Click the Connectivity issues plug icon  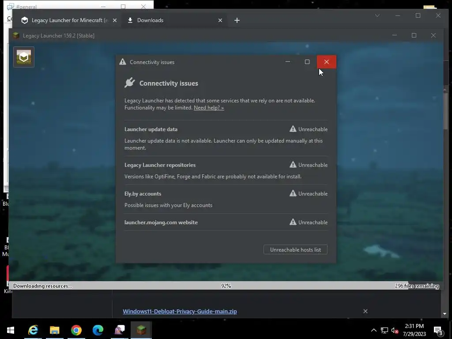click(x=130, y=83)
